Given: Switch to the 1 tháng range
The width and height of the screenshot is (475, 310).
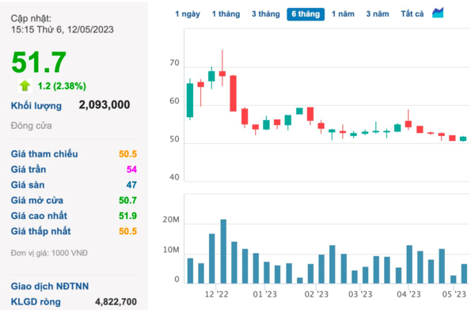Looking at the screenshot, I should click(226, 14).
